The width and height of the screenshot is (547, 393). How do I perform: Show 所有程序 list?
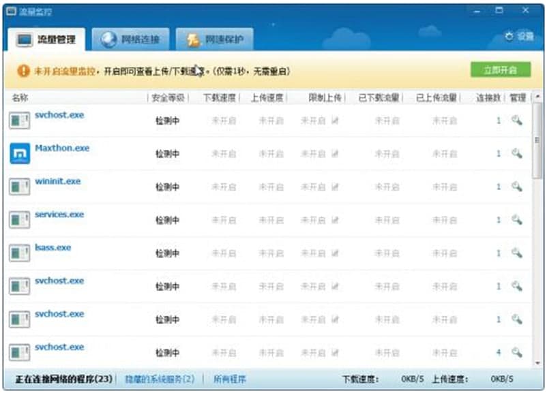[x=230, y=379]
